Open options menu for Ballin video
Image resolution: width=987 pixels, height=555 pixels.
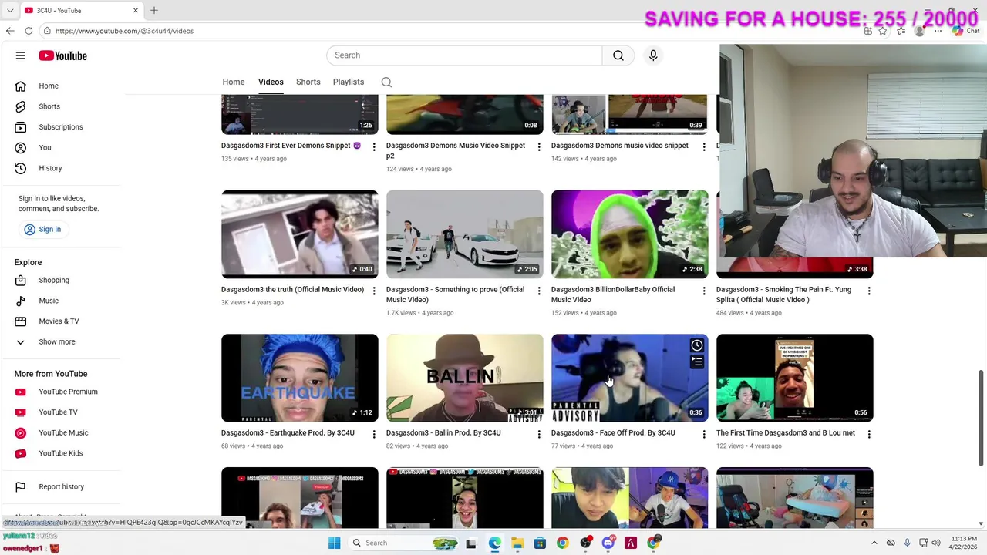point(539,435)
